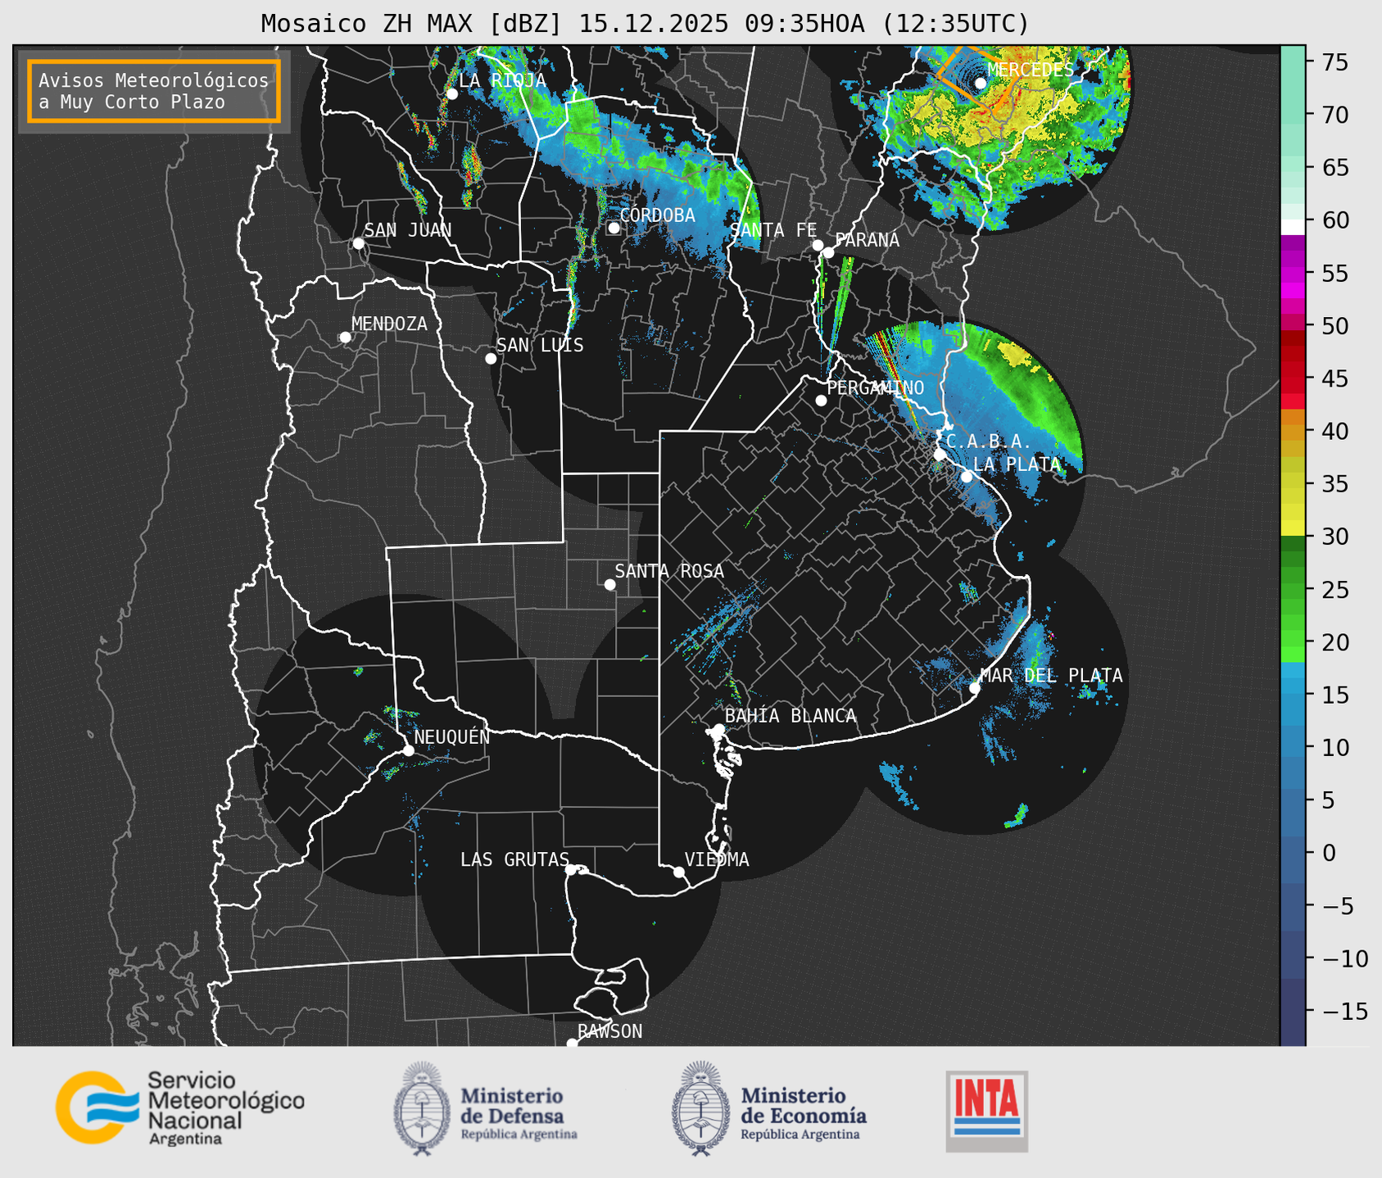This screenshot has height=1178, width=1382.
Task: Click the CORDOBA label text
Action: [x=657, y=215]
